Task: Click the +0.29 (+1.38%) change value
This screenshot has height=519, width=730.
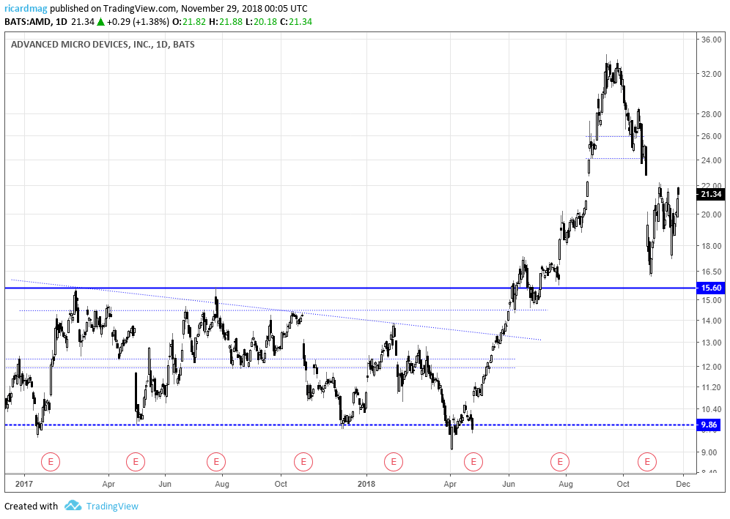Action: point(138,22)
